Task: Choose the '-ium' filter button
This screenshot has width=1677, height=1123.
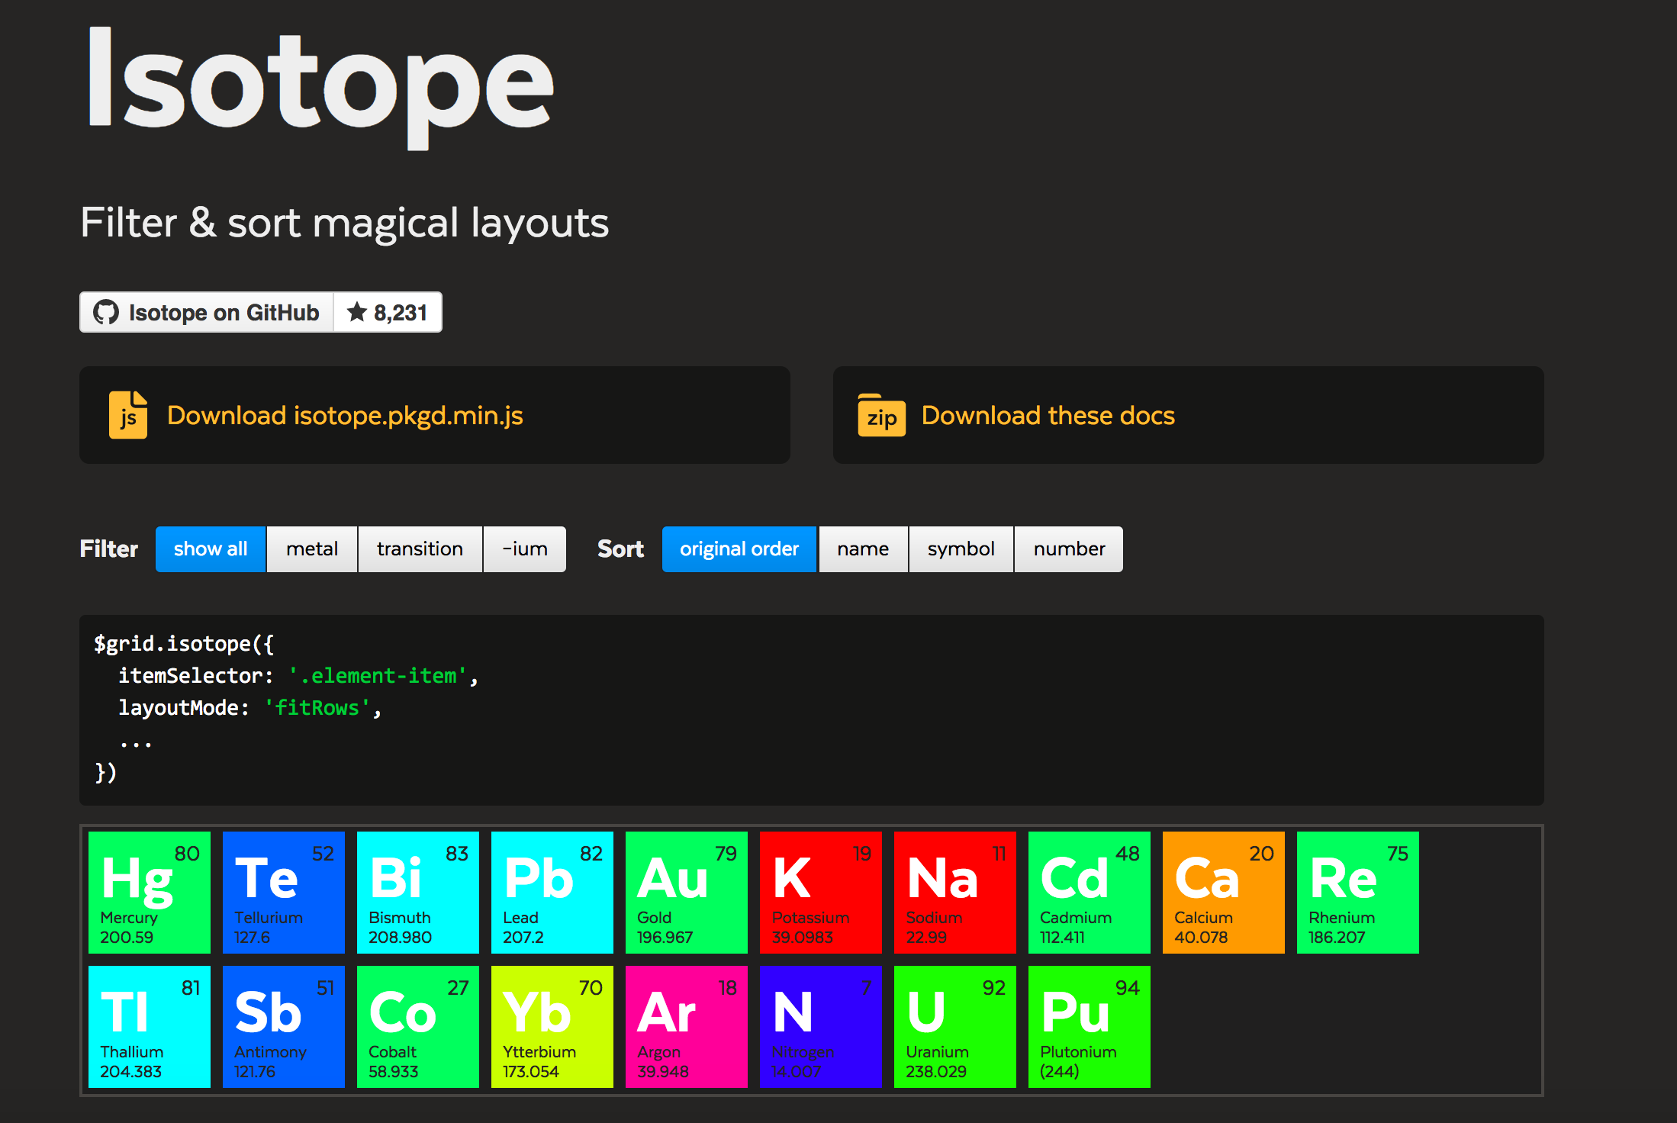Action: point(525,549)
